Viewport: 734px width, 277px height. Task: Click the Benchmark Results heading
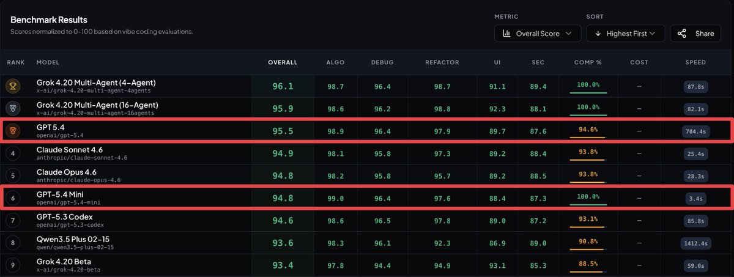[x=48, y=20]
